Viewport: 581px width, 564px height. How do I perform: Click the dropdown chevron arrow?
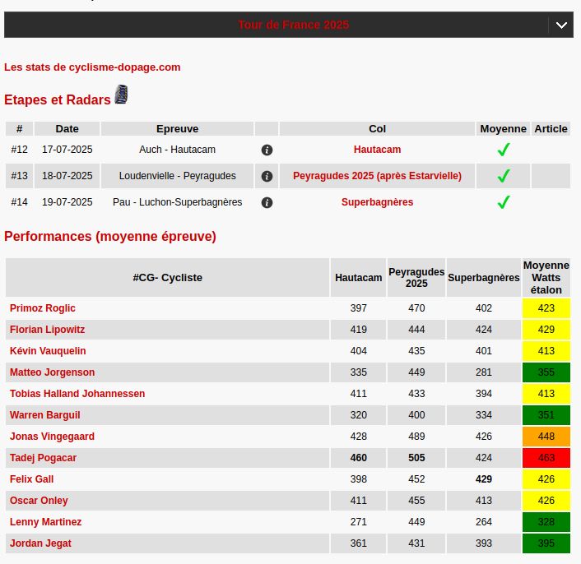click(x=561, y=25)
